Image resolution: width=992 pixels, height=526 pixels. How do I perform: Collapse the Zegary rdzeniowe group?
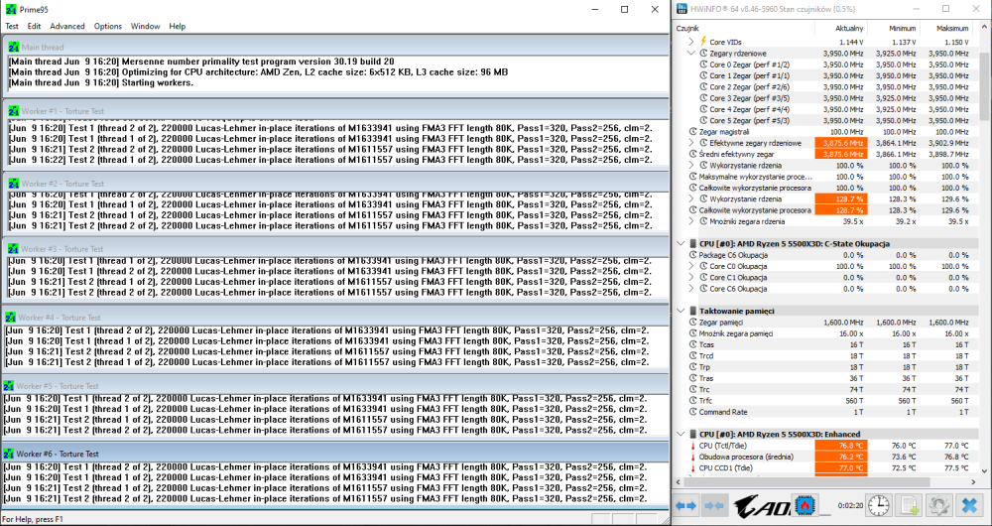pyautogui.click(x=691, y=54)
